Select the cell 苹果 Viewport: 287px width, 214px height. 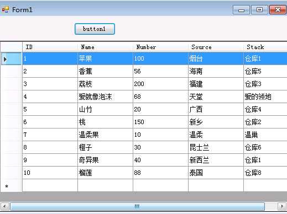point(105,58)
